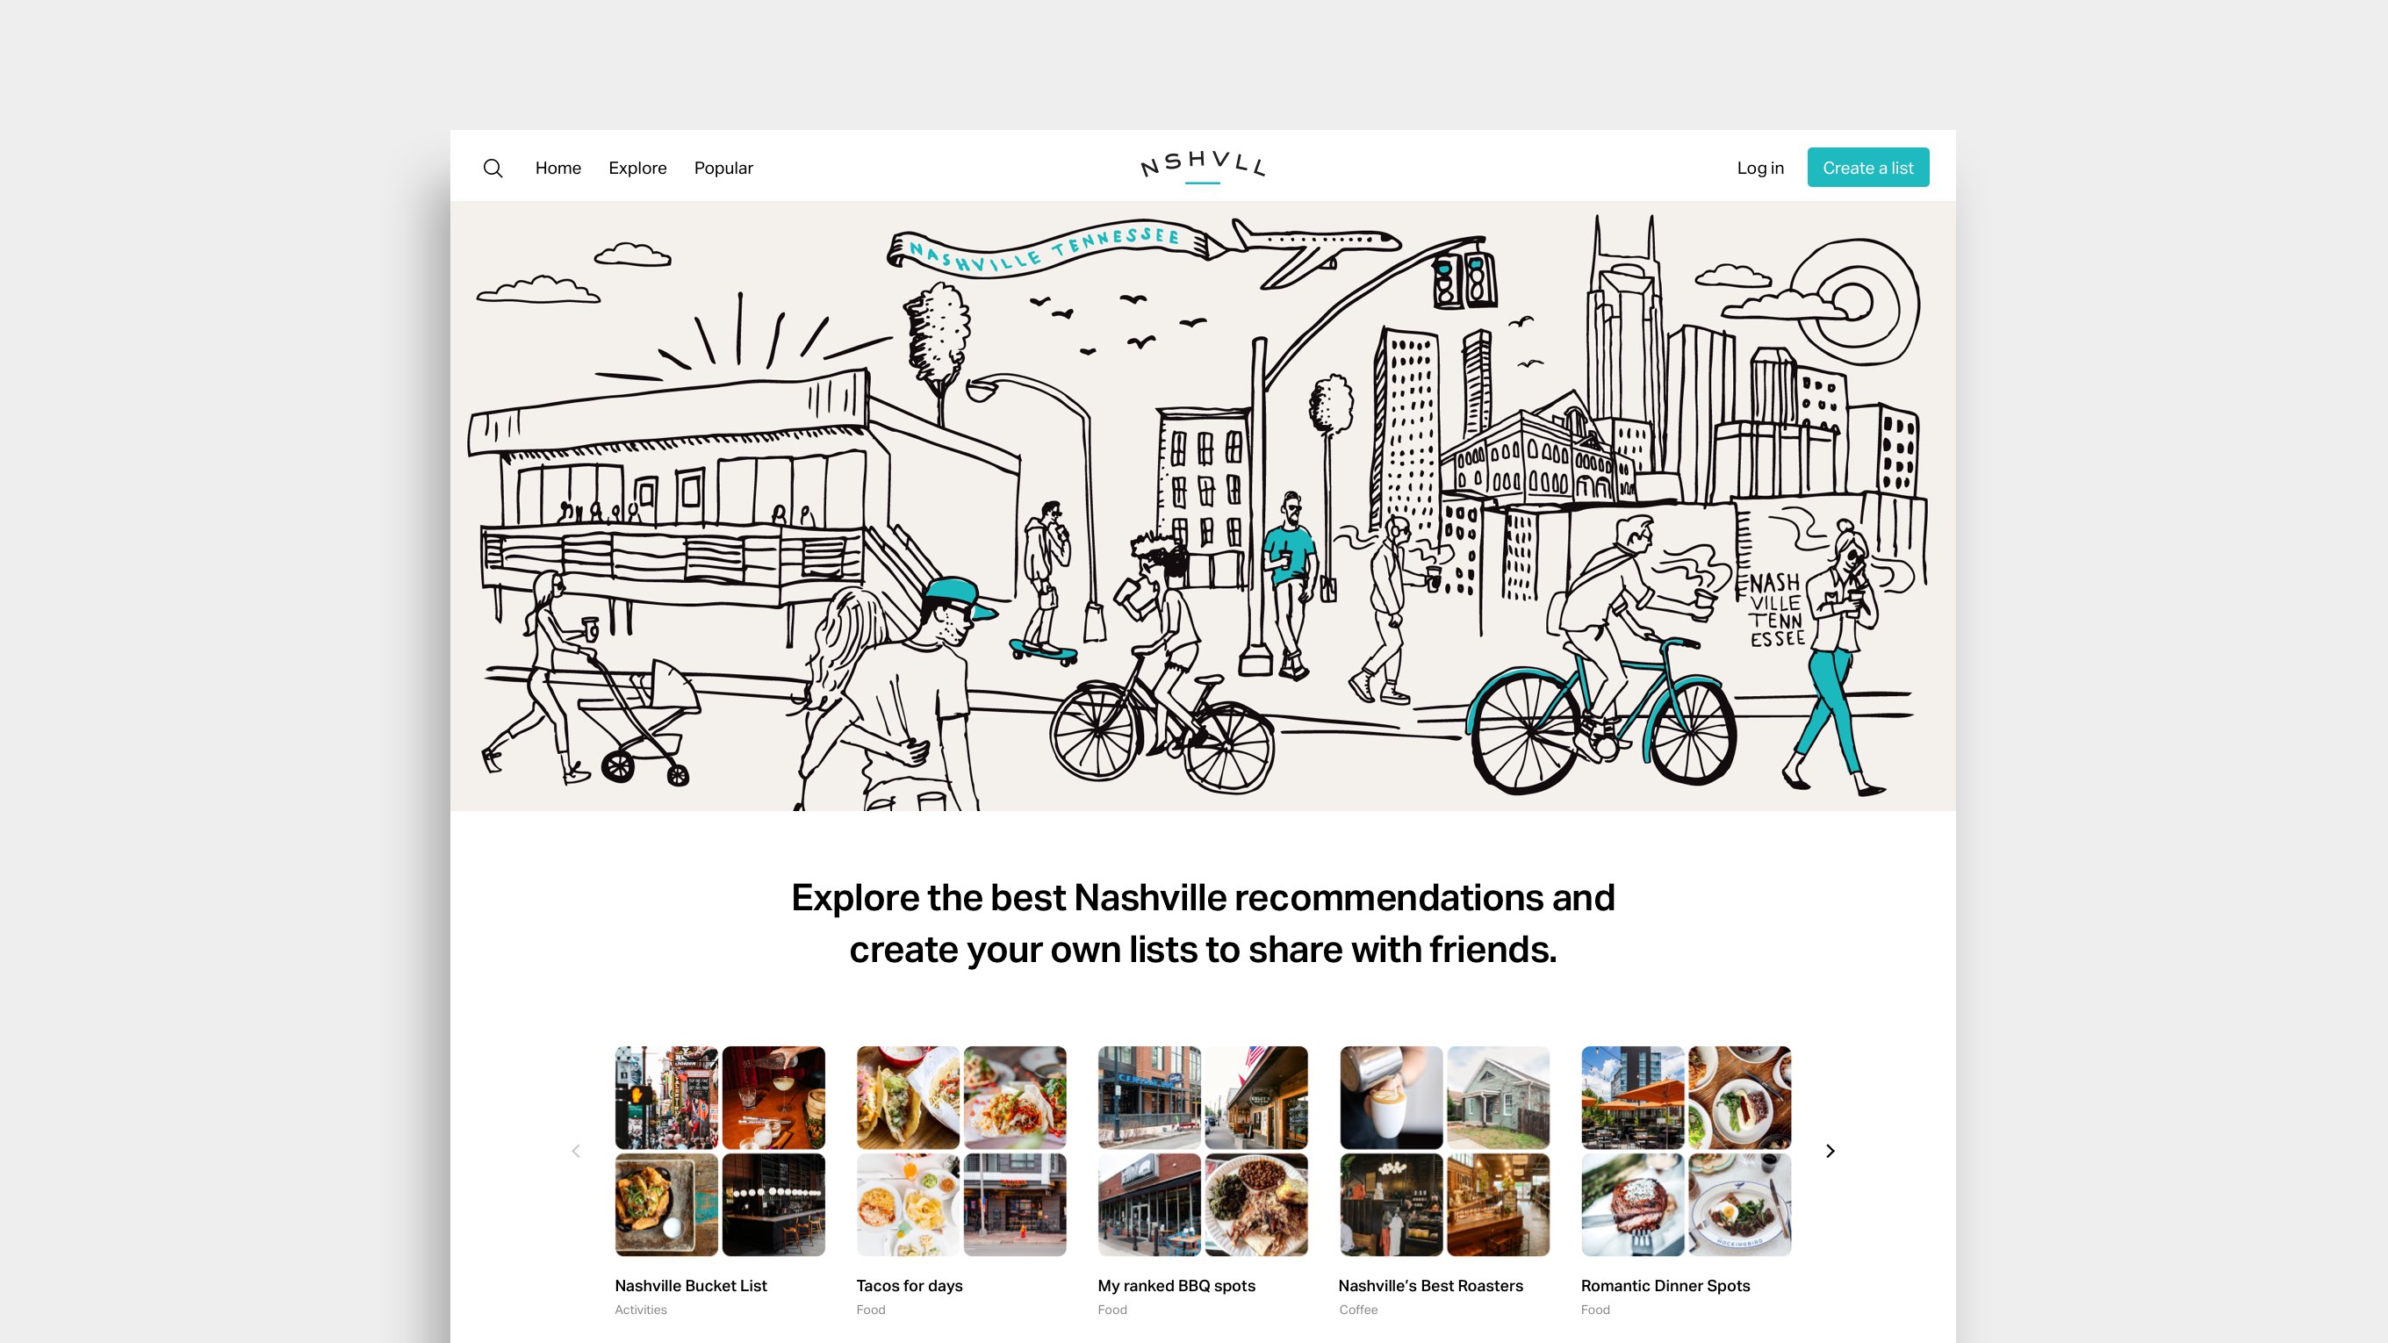Click the Nashville Bucket List thumbnail
Image resolution: width=2388 pixels, height=1343 pixels.
[x=718, y=1150]
